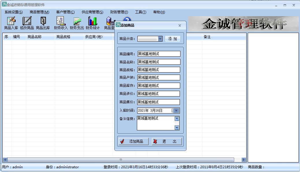Click the 商品库存 input field
This screenshot has width=300, height=172.
coord(159,86)
